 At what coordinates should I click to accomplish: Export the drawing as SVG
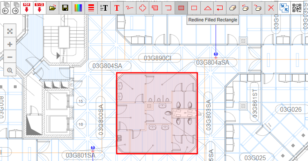(39, 8)
